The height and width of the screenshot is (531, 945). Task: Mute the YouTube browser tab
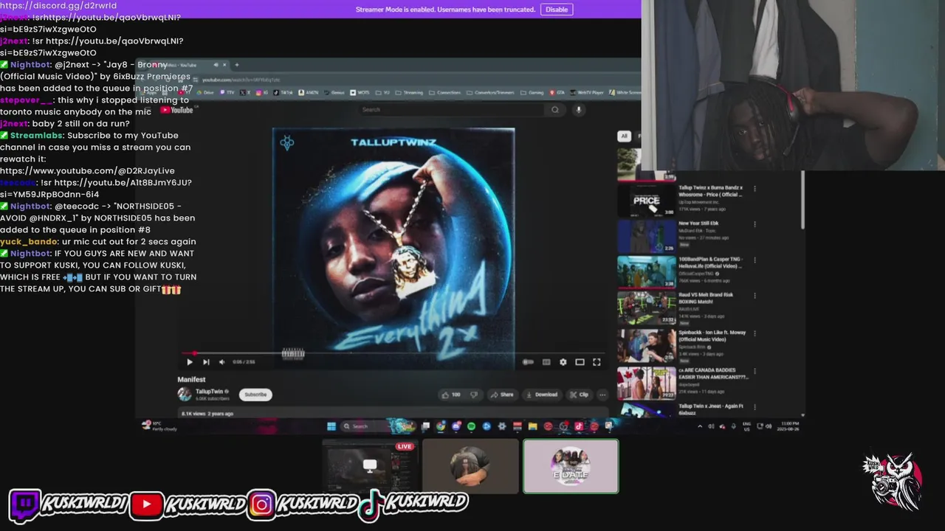[216, 65]
